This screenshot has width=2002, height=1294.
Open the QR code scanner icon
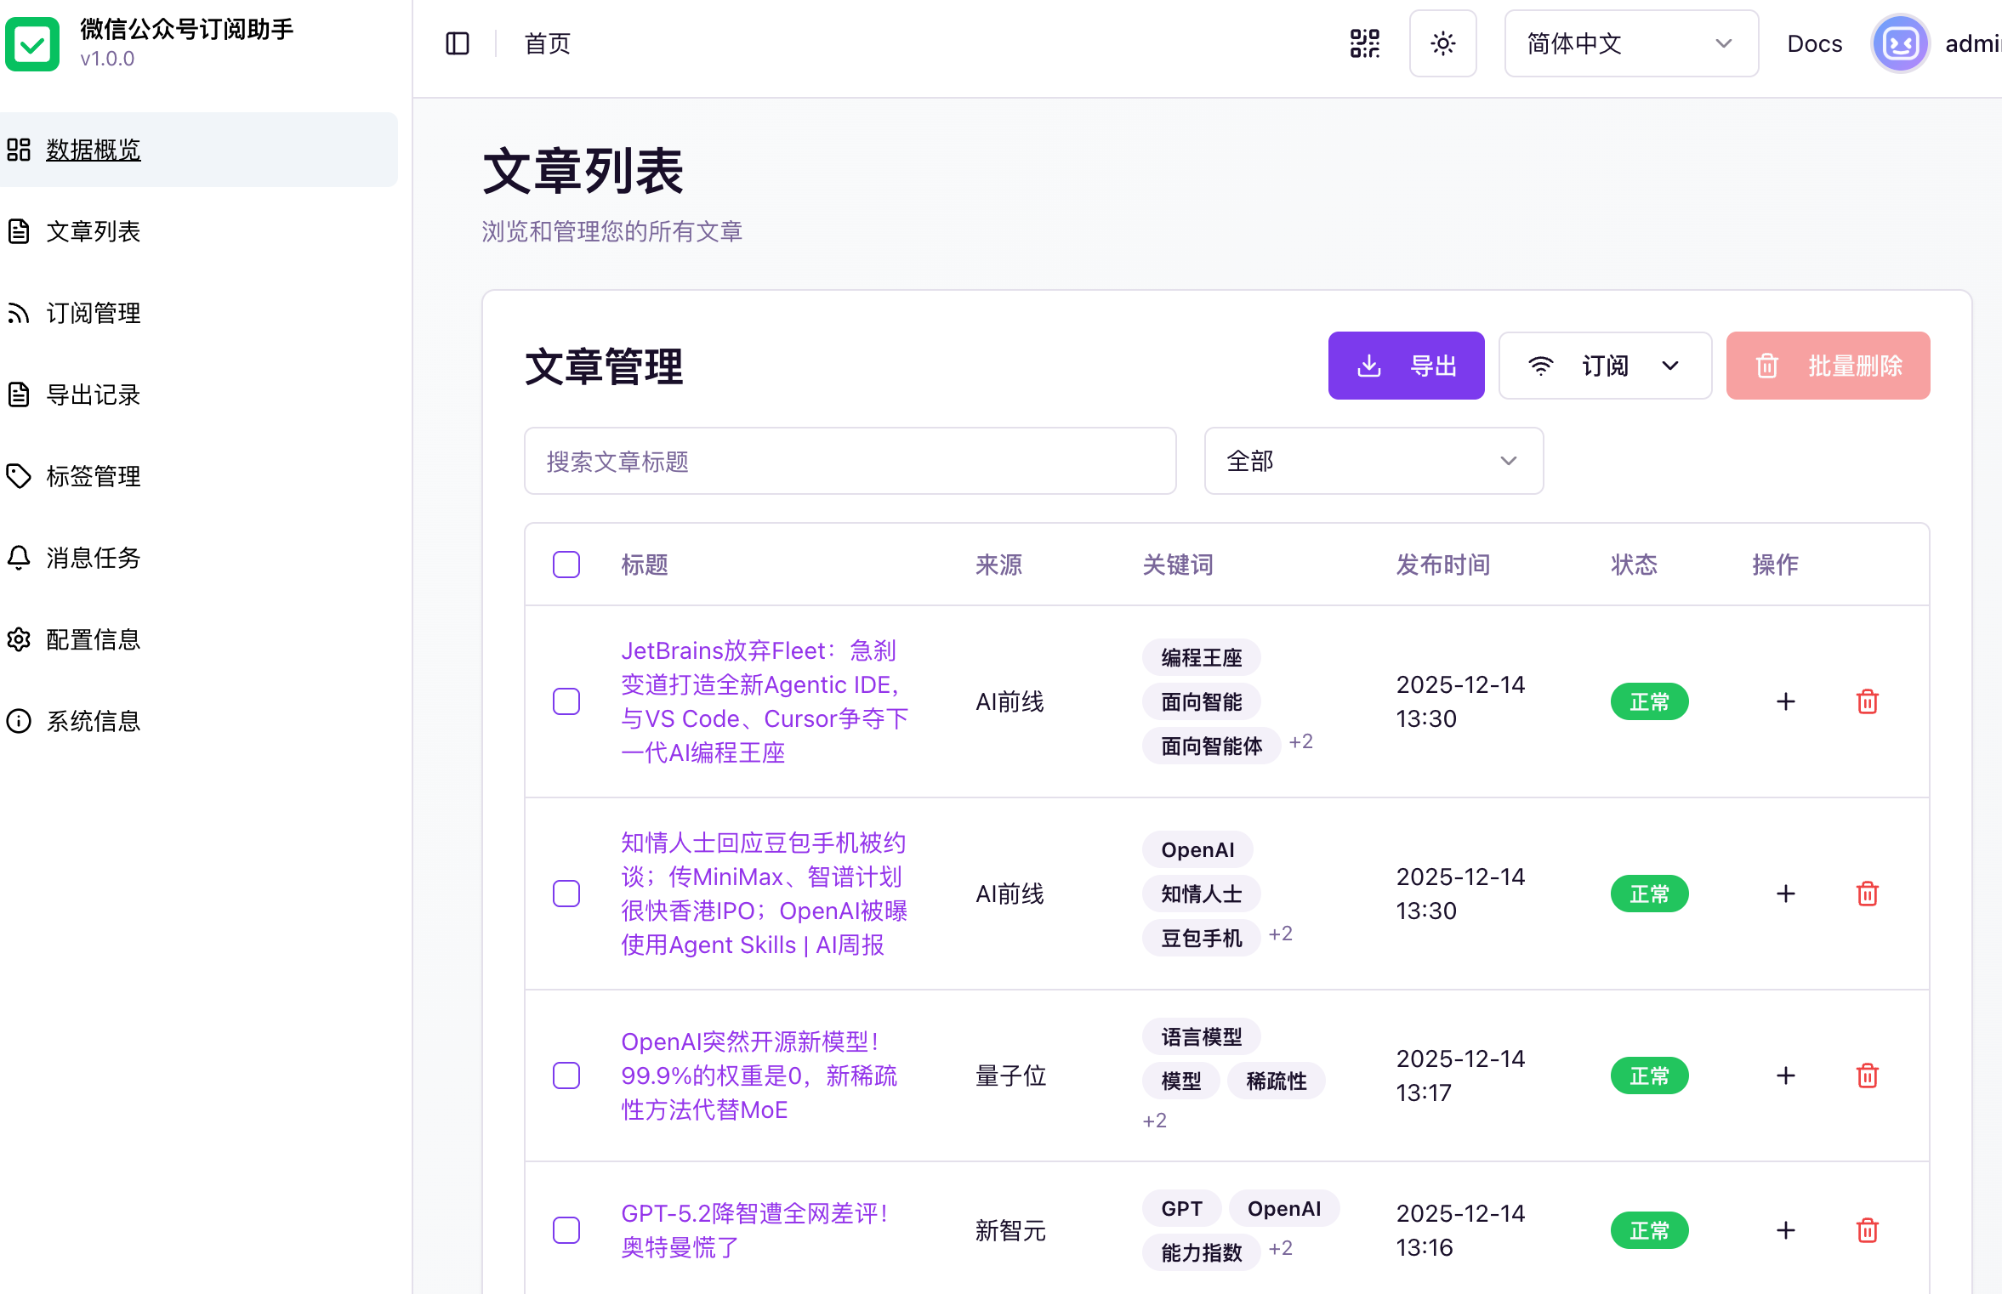[1364, 43]
